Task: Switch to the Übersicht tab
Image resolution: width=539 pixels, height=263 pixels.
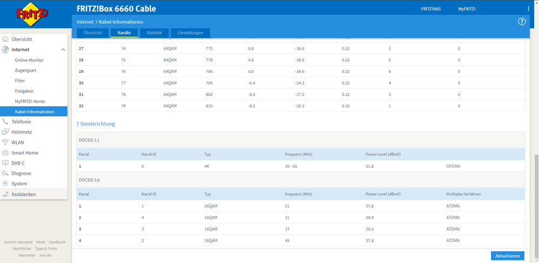Action: point(92,33)
